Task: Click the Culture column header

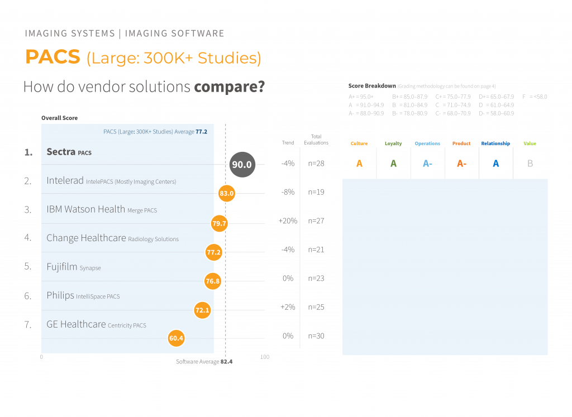Action: (359, 143)
